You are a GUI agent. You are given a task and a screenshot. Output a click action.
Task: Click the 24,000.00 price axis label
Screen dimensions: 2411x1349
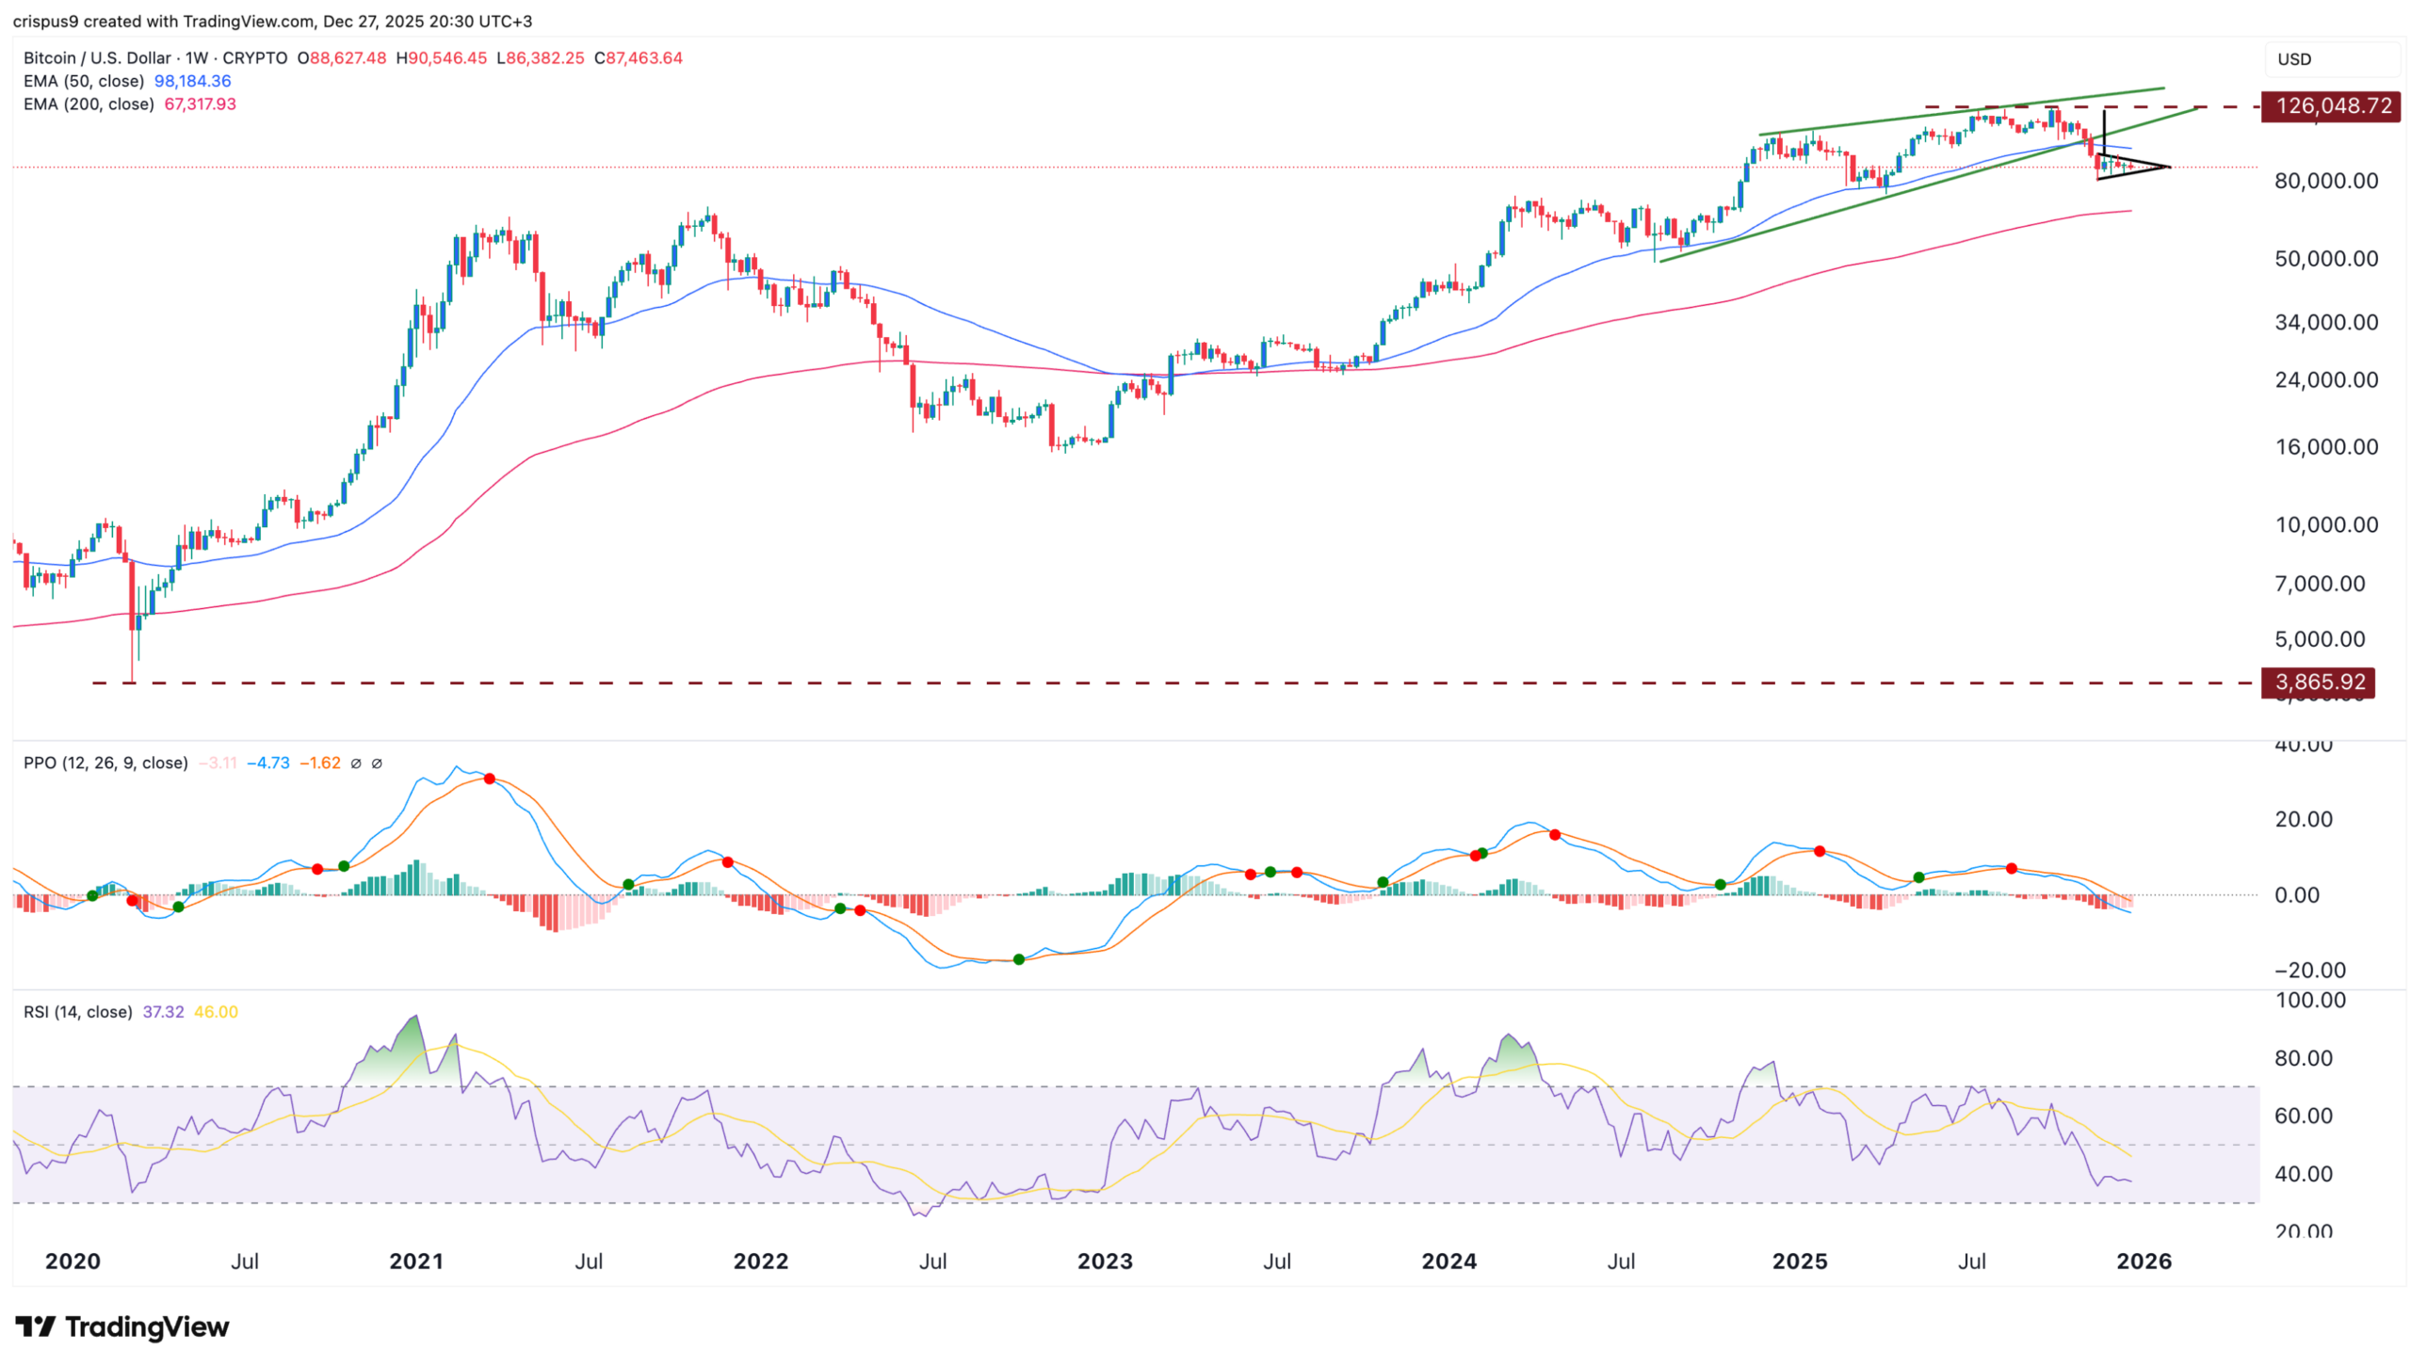[2326, 379]
